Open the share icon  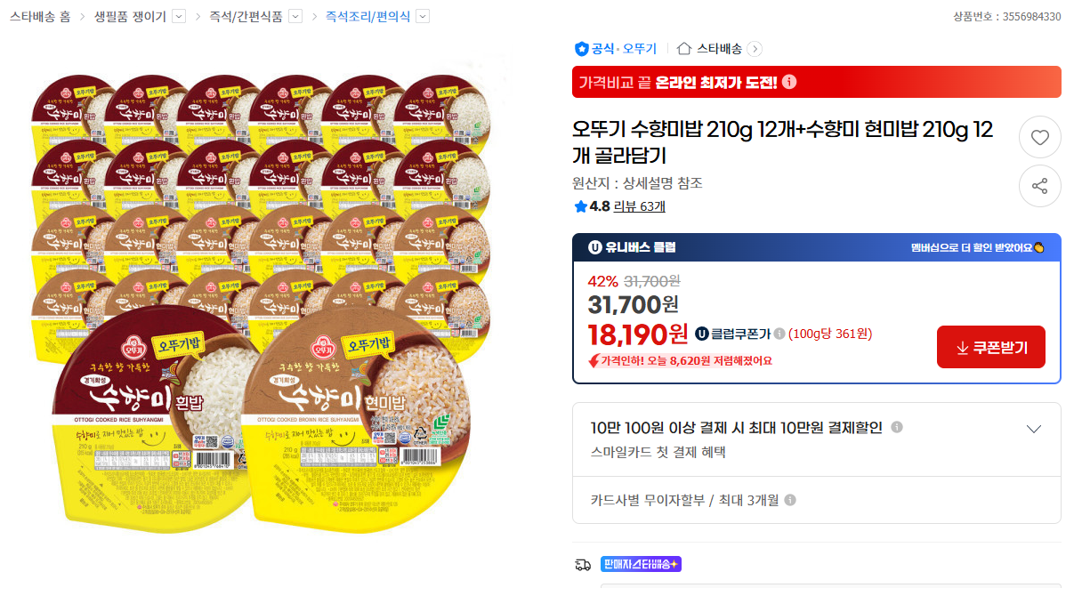[1039, 185]
